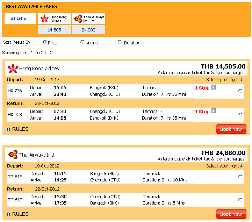The width and height of the screenshot is (252, 222).
Task: Click departure time 15:05
Action: click(60, 88)
